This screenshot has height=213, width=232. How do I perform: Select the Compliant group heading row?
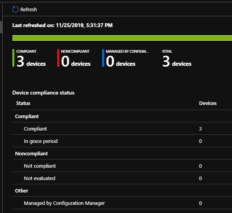point(27,116)
